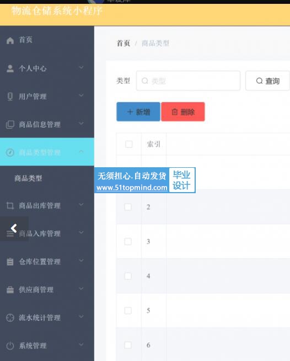Click the 商品信息管理 copy icon
This screenshot has height=361, width=290.
(10, 125)
